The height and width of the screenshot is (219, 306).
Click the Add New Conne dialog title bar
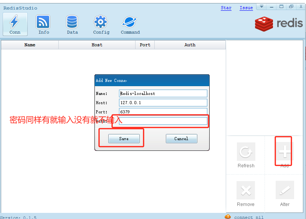[x=152, y=80]
